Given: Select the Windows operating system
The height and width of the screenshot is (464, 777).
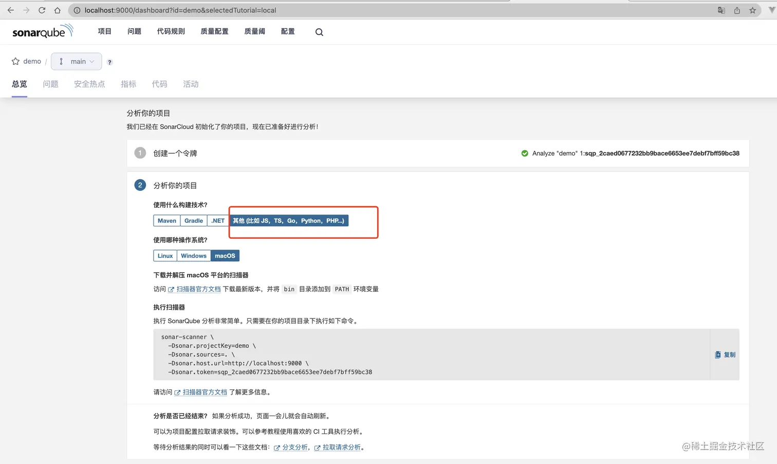Looking at the screenshot, I should [194, 256].
